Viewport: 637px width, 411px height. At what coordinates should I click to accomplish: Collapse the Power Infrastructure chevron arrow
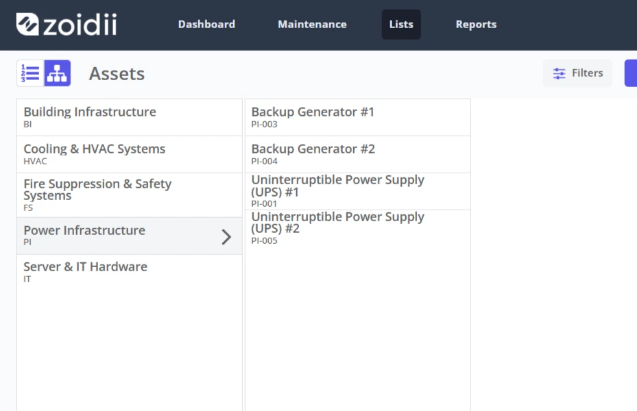[x=226, y=237]
